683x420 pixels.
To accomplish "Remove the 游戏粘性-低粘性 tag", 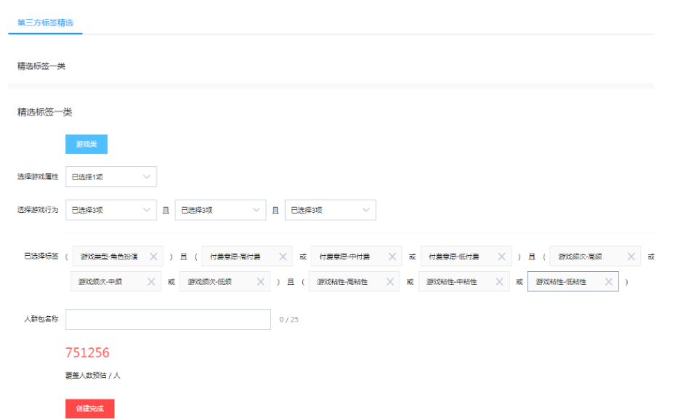I will [608, 282].
